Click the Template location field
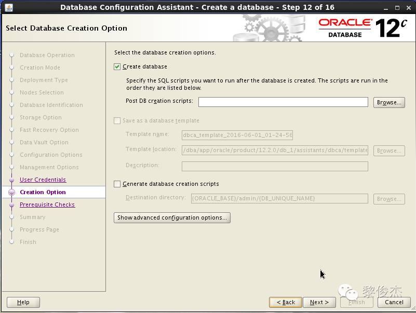The image size is (416, 313). [275, 150]
